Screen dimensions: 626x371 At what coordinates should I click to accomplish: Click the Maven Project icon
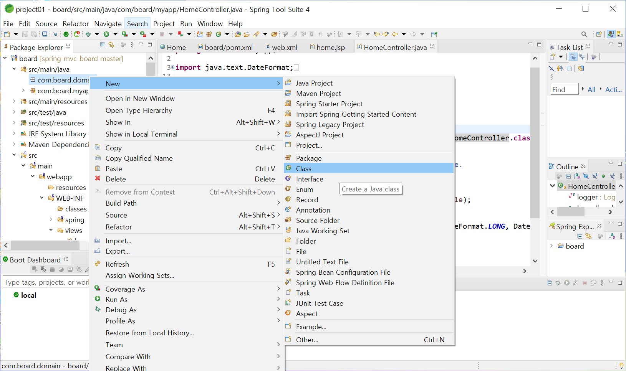tap(288, 93)
